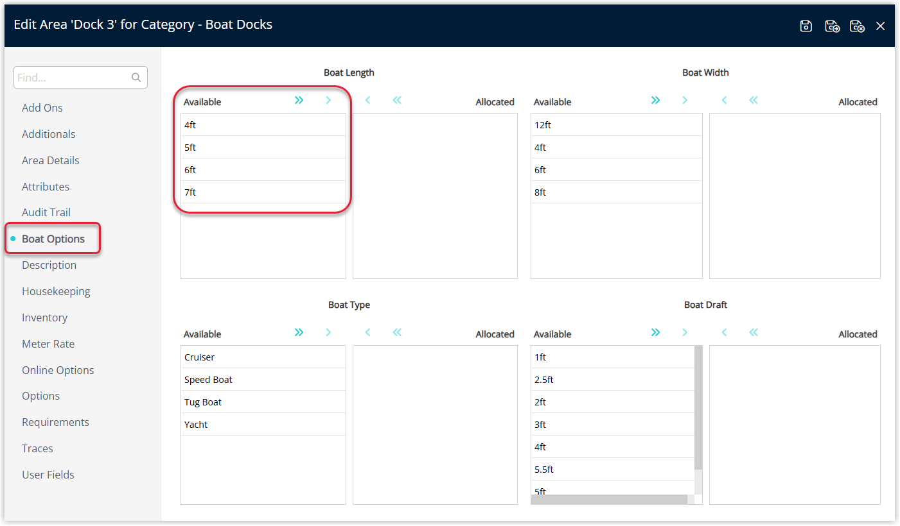The width and height of the screenshot is (900, 526).
Task: Click the Save and exit icon
Action: click(857, 26)
